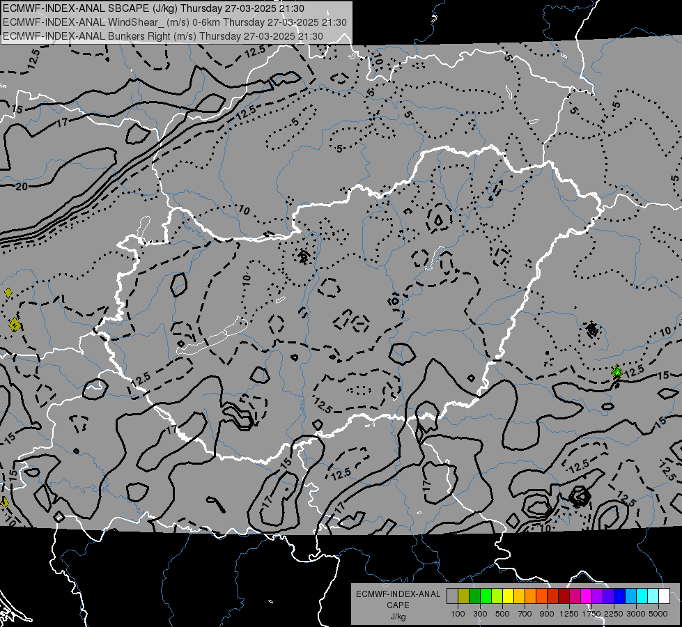Click the WindShear 0-6km title line

click(x=174, y=22)
